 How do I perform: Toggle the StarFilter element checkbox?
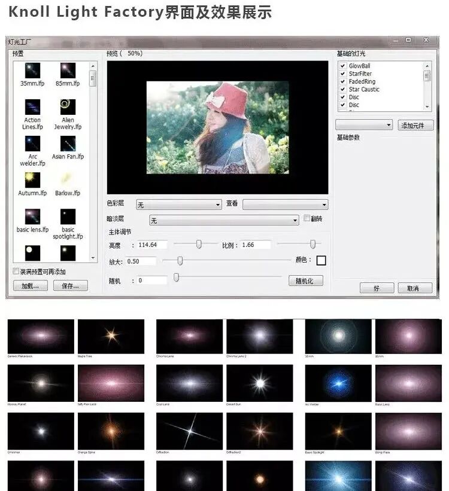(x=342, y=74)
